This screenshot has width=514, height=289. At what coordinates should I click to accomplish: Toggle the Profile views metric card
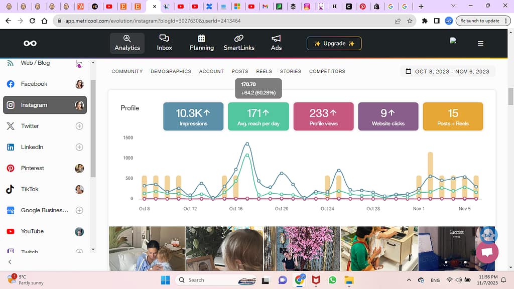(323, 116)
